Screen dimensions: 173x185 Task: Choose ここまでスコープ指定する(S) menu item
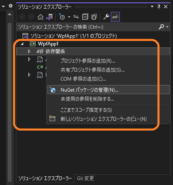coord(108,110)
